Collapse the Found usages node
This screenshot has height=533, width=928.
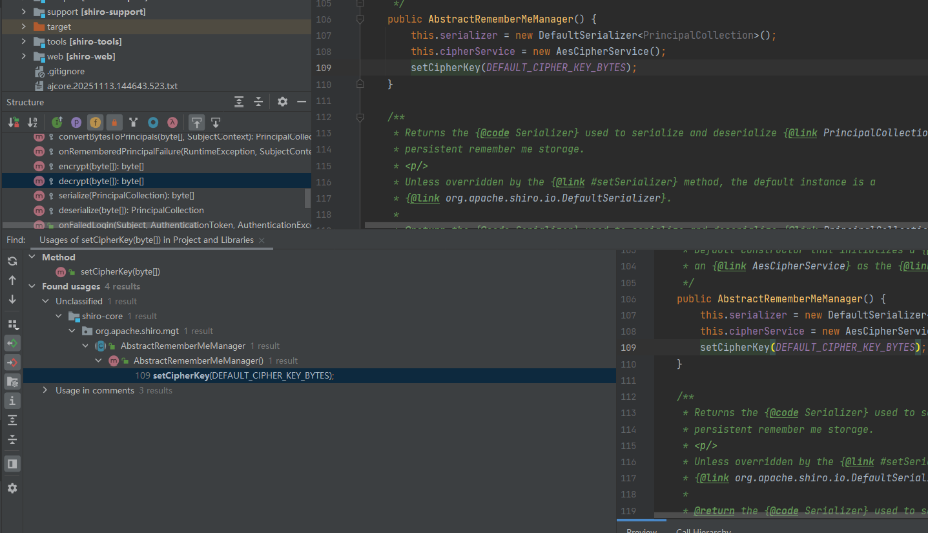coord(32,286)
